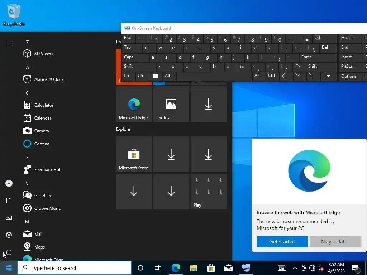Open the Play folder tile
The width and height of the screenshot is (367, 275).
(208, 192)
